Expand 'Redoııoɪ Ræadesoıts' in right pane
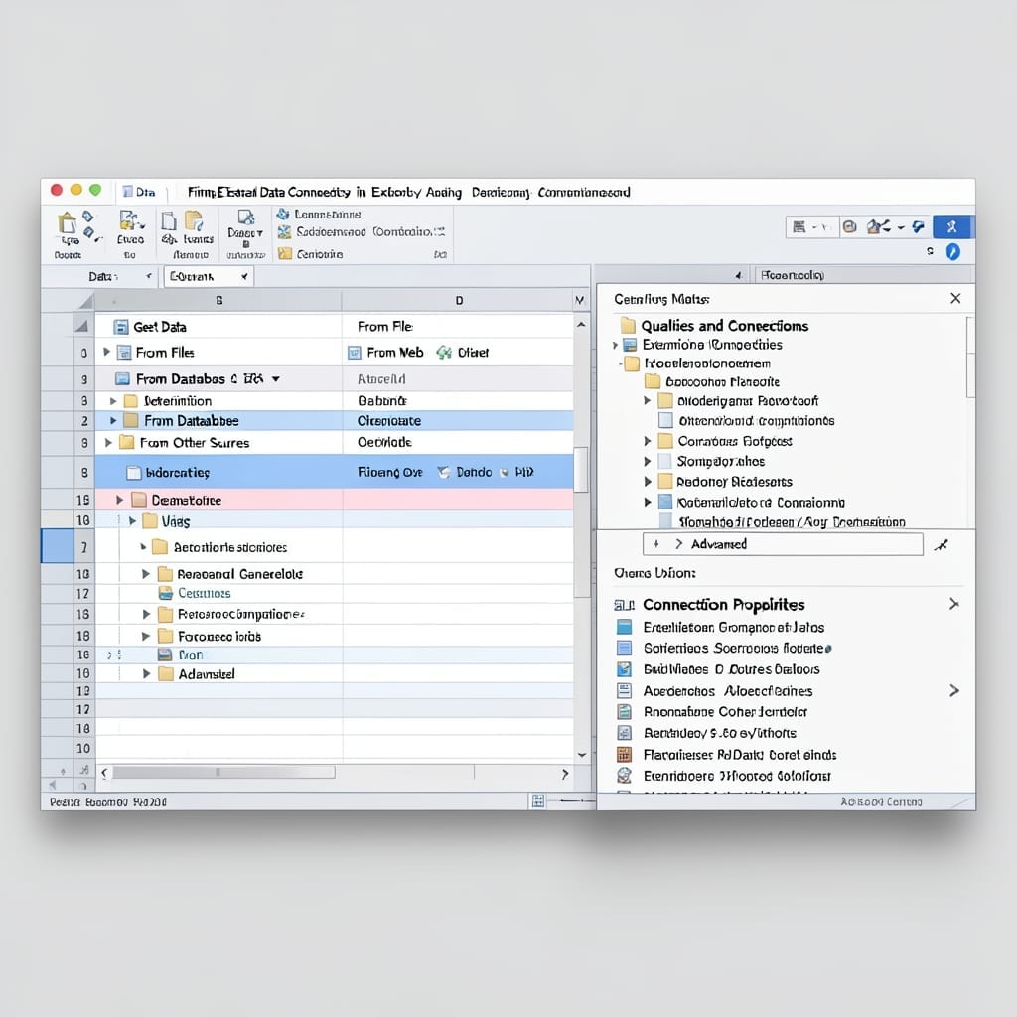 pyautogui.click(x=647, y=482)
